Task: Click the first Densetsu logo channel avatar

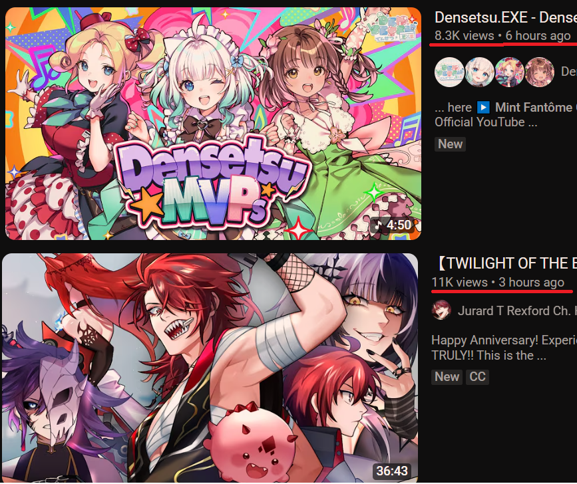Action: (449, 72)
